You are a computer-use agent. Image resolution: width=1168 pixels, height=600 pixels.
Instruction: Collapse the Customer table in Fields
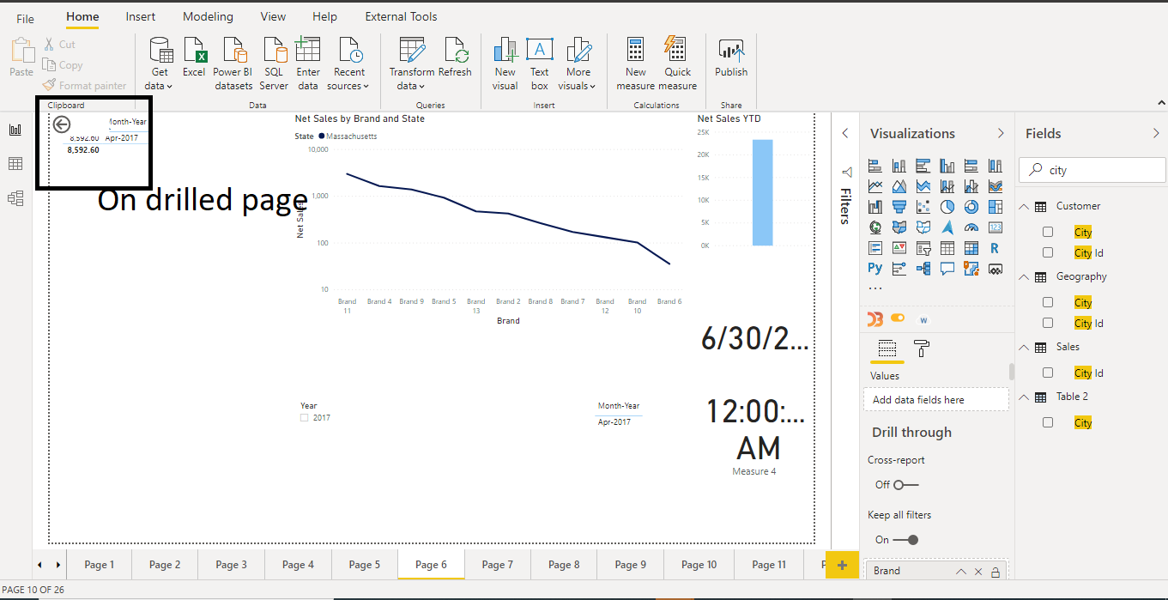point(1023,206)
